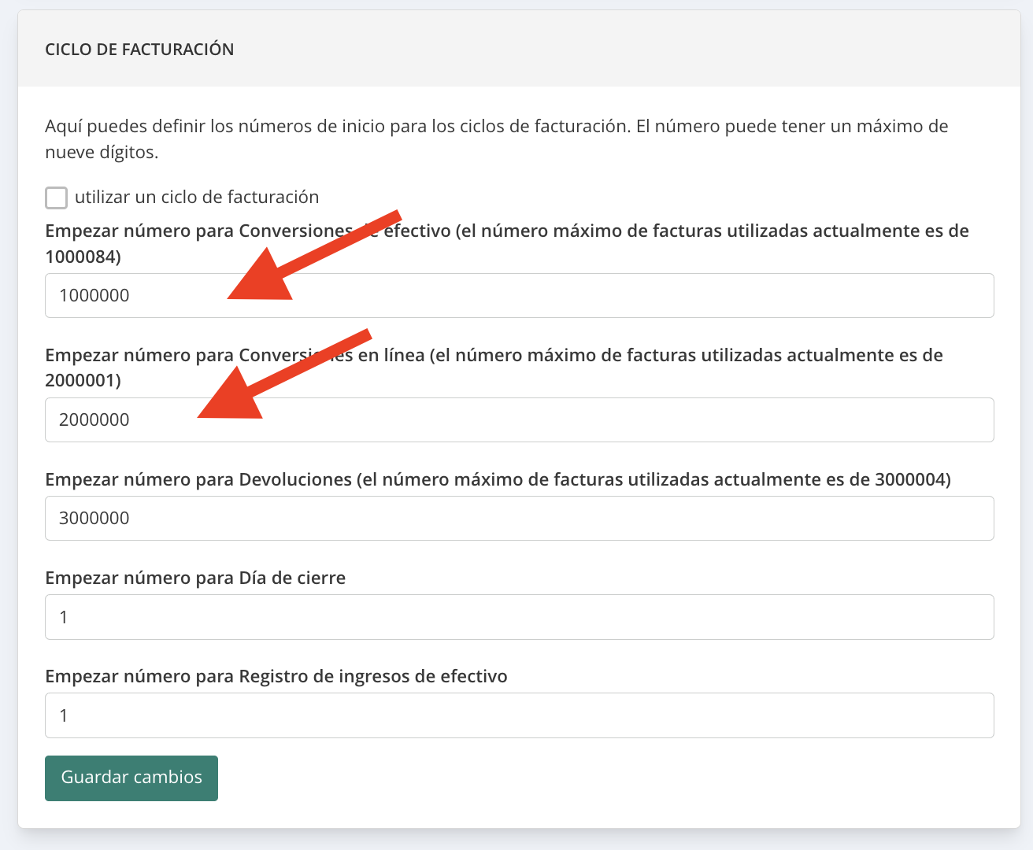The image size is (1033, 850).
Task: Click the Devoluciones start number field with 3000000
Action: coord(520,519)
